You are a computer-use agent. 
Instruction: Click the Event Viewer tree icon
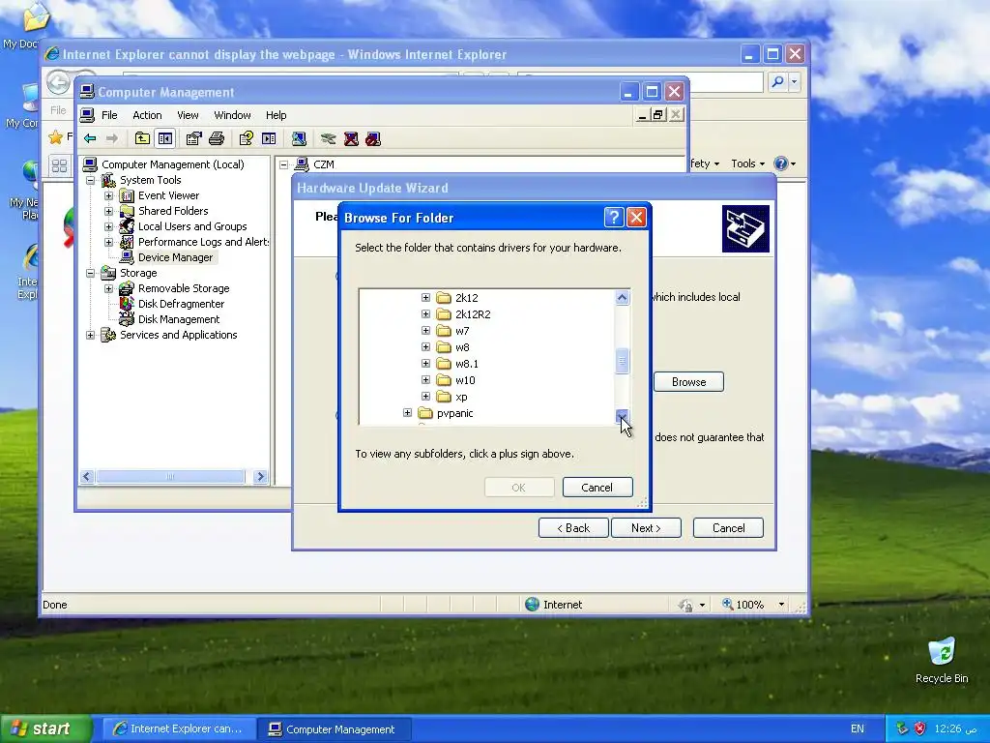click(127, 195)
